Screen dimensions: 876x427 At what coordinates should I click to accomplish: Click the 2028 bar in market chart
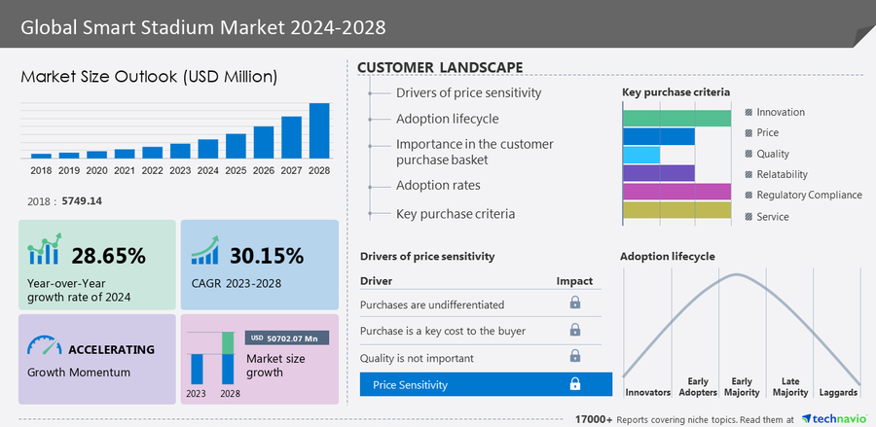click(x=318, y=130)
